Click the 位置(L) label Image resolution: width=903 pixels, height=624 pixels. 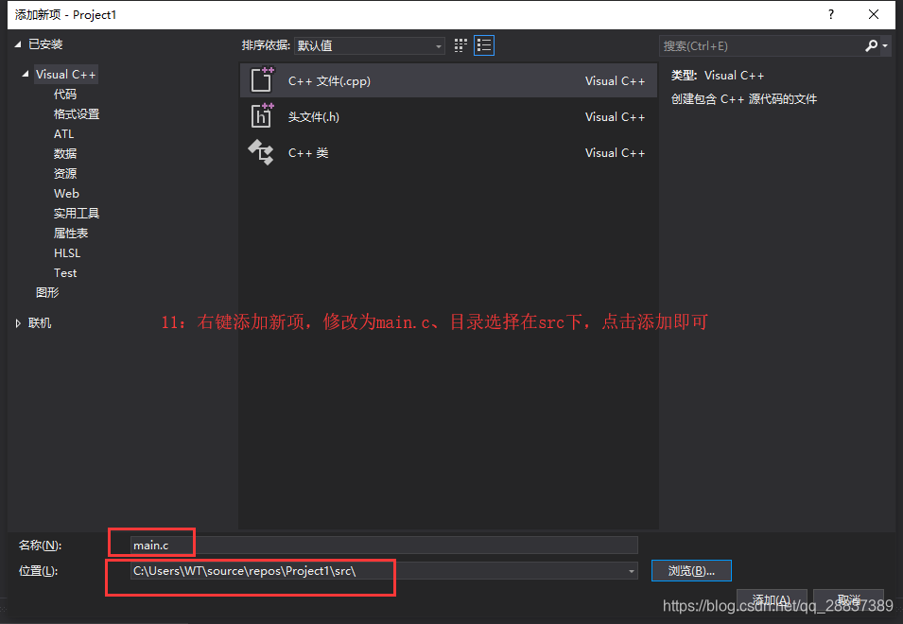click(x=39, y=571)
